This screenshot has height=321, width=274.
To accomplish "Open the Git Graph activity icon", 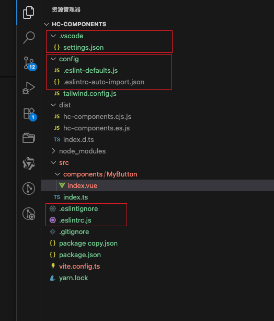I will click(29, 189).
